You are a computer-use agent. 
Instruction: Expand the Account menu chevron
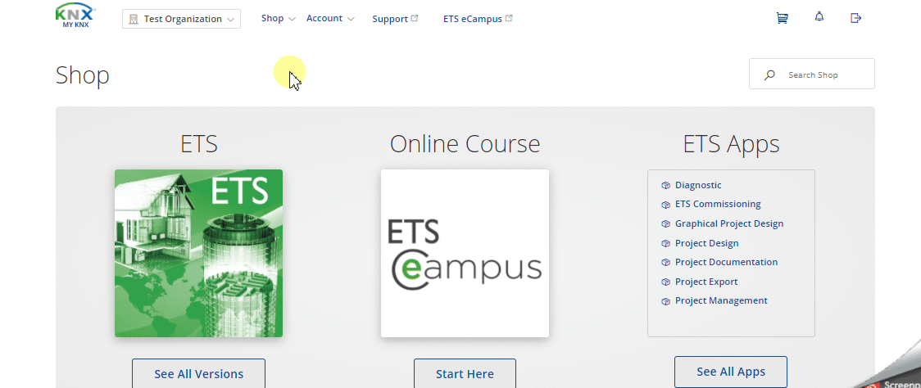351,19
